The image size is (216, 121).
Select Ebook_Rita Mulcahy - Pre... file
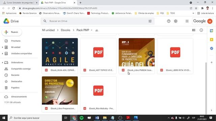tap(98, 94)
